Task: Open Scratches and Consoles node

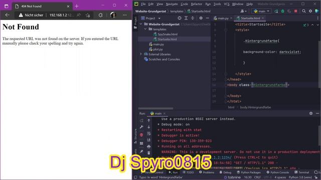Action: [164, 59]
